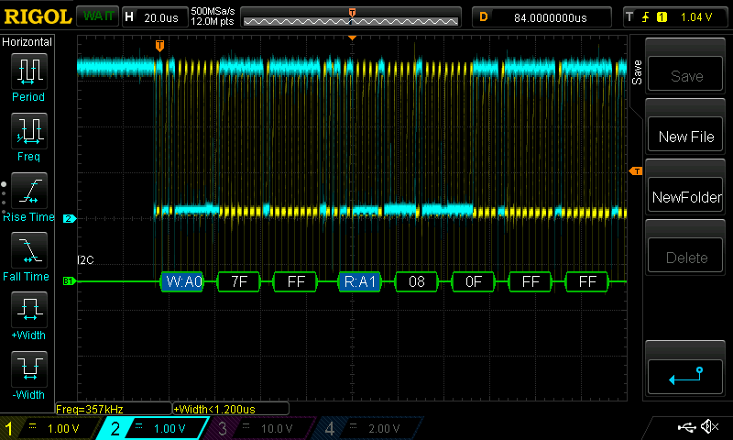Click the 500MSa/s sample rate readout
This screenshot has width=733, height=440.
coord(213,11)
